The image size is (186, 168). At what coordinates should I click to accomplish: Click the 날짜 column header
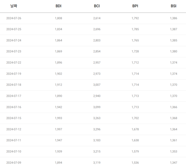coord(13,6)
